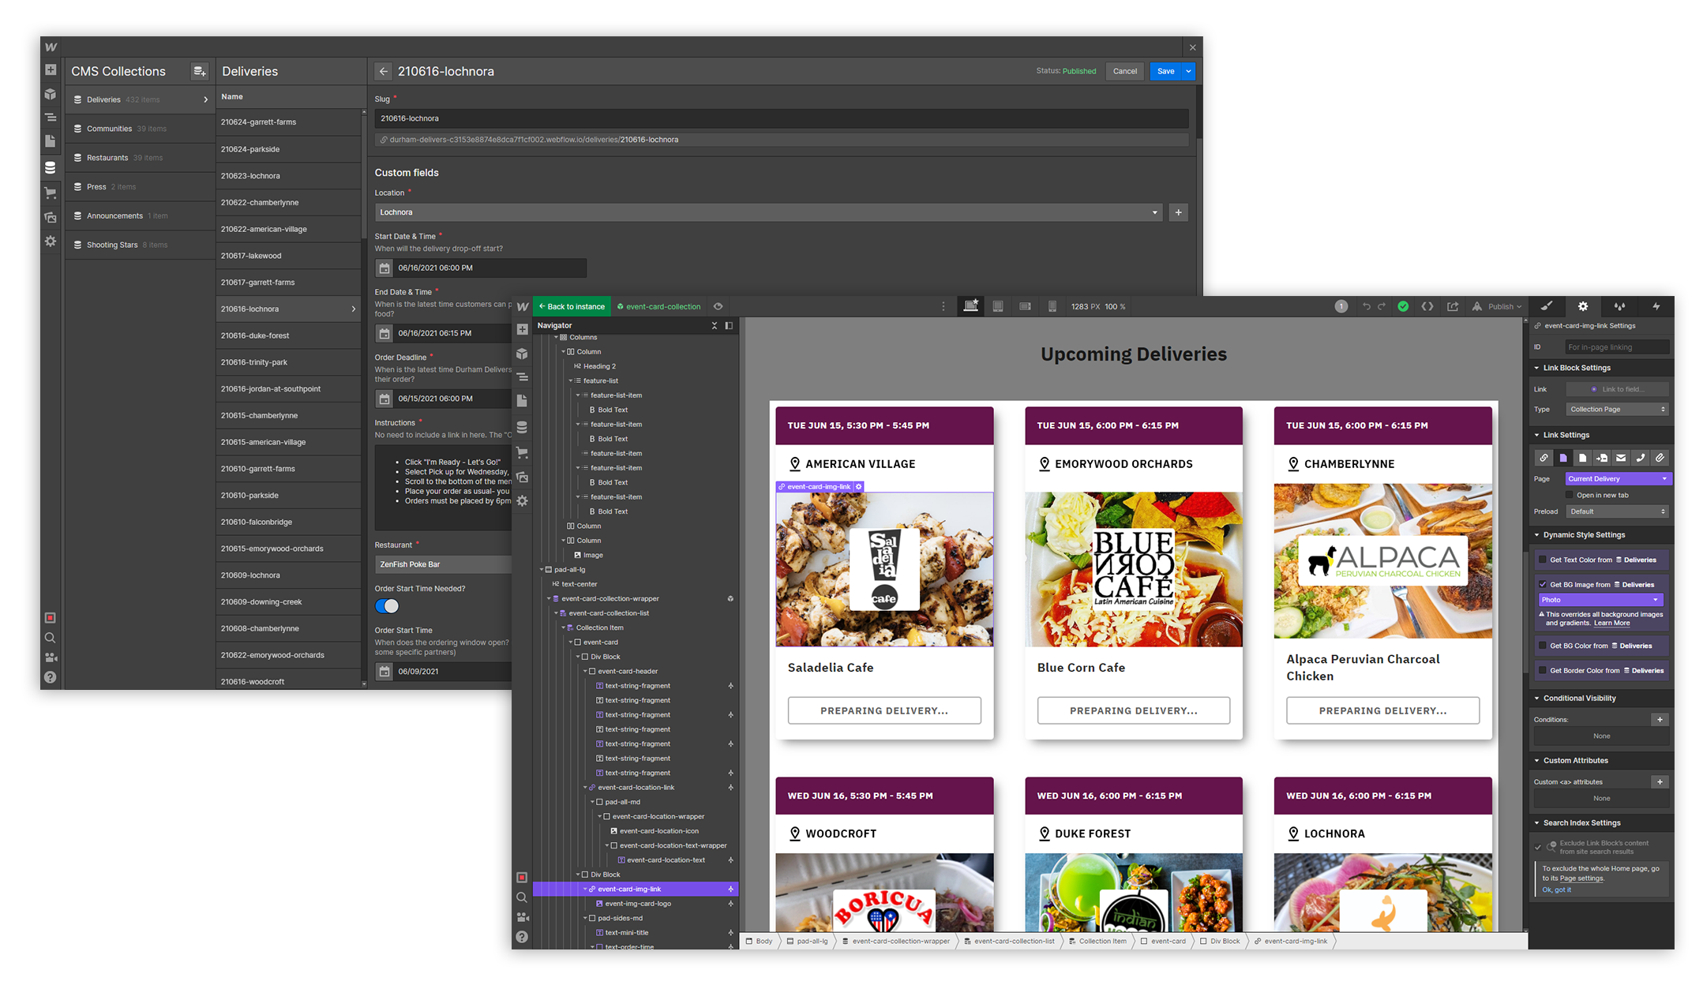The image size is (1703, 985).
Task: Select mobile portrait breakpoint icon
Action: (1052, 306)
